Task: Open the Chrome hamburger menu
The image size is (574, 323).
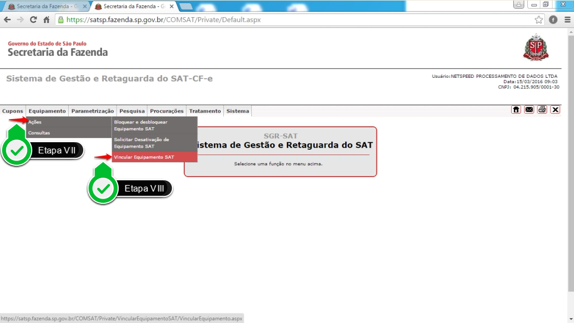Action: [x=568, y=20]
